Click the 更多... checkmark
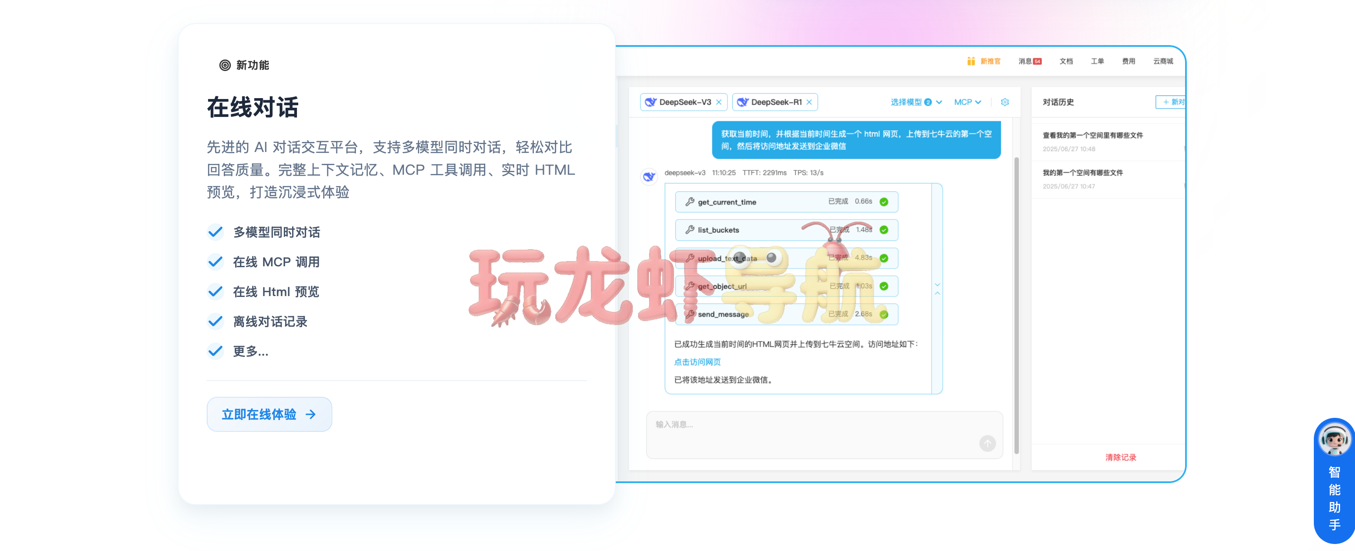 215,350
